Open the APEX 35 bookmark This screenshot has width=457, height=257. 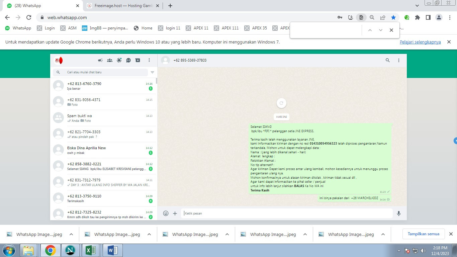click(x=256, y=28)
